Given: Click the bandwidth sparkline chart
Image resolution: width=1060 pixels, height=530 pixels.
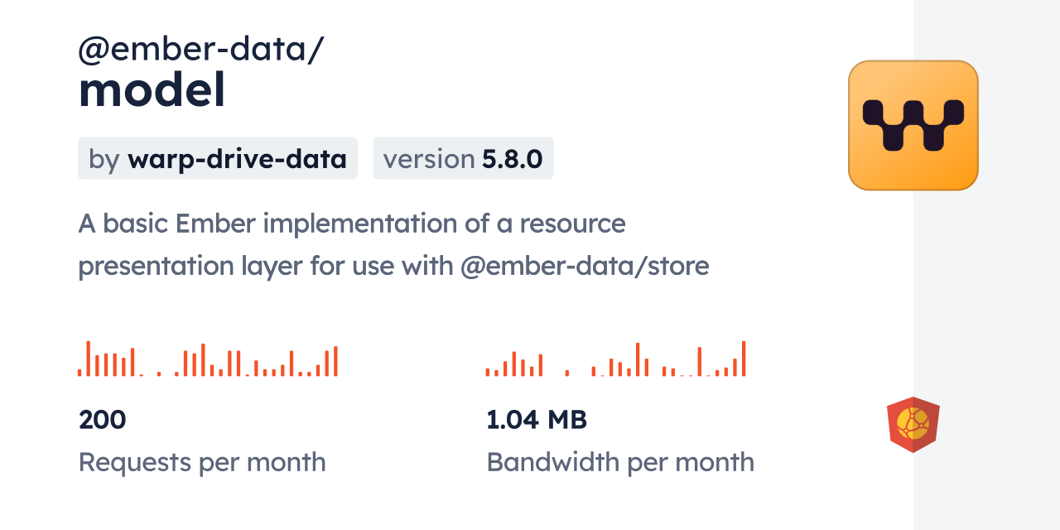Looking at the screenshot, I should (x=616, y=359).
